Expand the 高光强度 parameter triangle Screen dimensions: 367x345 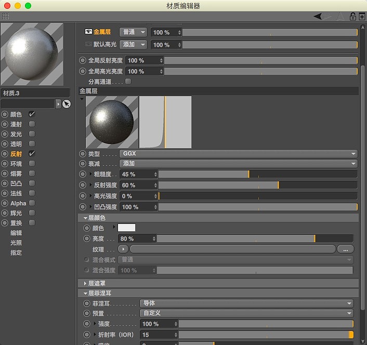tap(90, 195)
